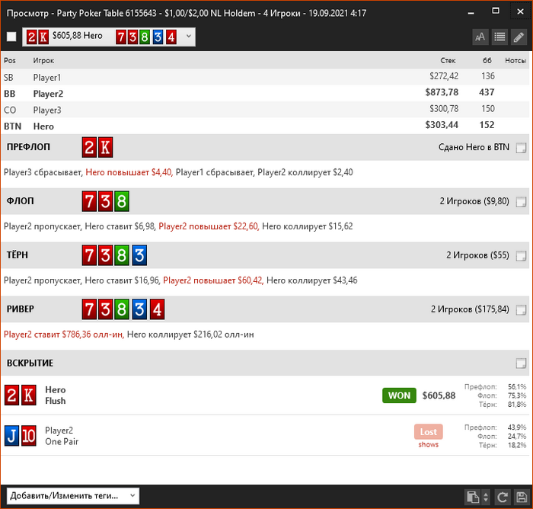Click the red 2 card in header selector
Image resolution: width=533 pixels, height=509 pixels.
(x=32, y=37)
